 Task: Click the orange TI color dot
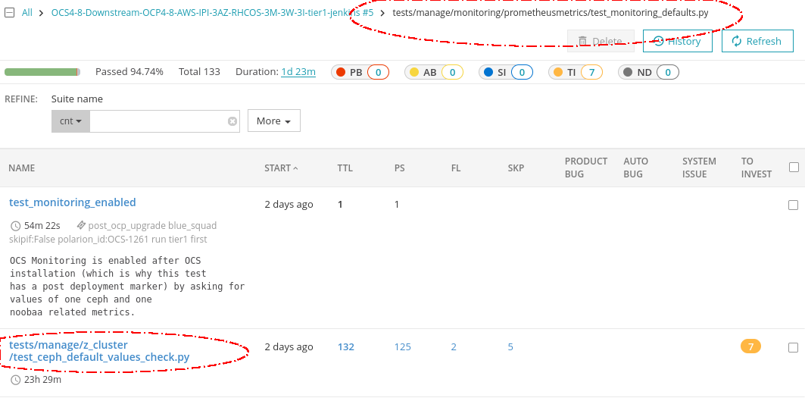[558, 73]
